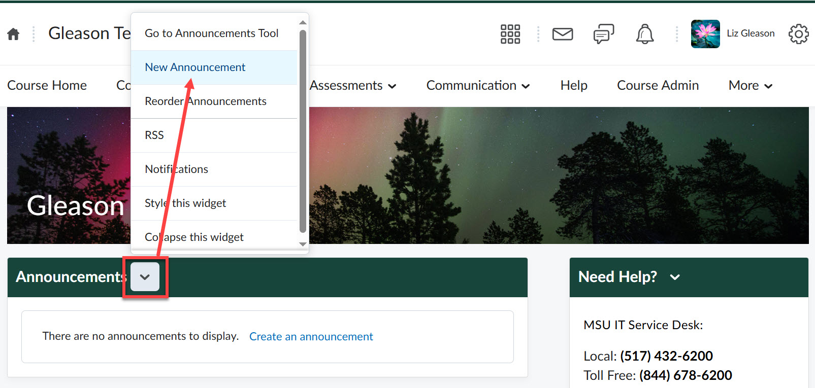Expand the Announcements widget dropdown arrow

coord(145,277)
